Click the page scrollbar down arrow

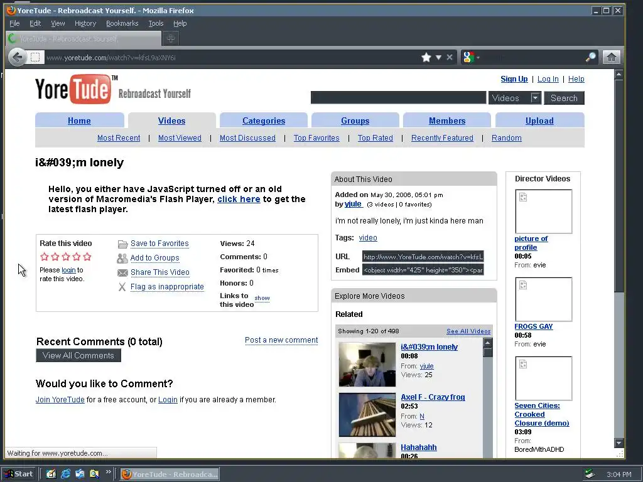(x=619, y=442)
